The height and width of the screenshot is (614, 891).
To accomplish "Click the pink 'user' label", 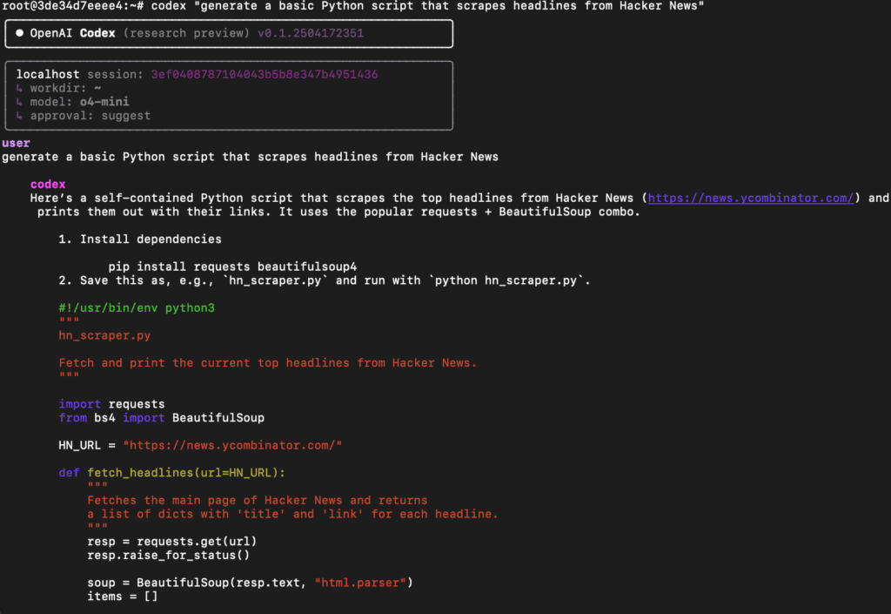I will click(16, 143).
